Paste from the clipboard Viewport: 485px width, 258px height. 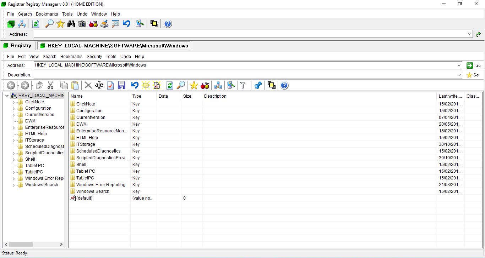click(75, 85)
